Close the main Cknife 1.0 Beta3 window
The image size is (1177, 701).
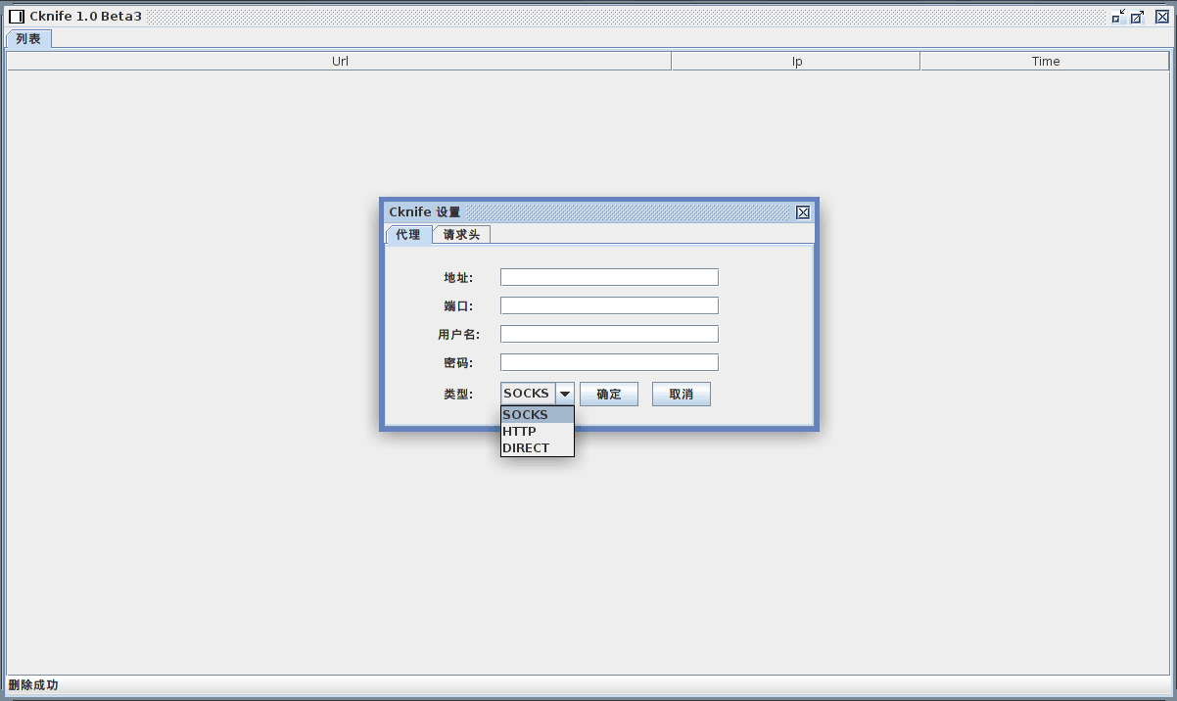coord(1162,17)
